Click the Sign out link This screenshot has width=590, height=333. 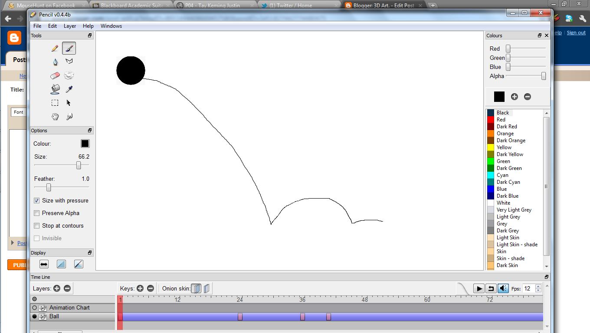click(x=576, y=32)
